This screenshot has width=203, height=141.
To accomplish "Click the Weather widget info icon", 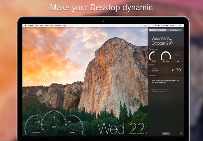I will [182, 65].
